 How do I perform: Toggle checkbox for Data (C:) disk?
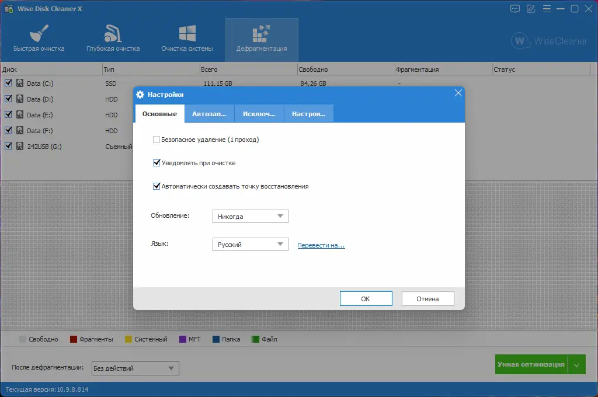pyautogui.click(x=8, y=83)
